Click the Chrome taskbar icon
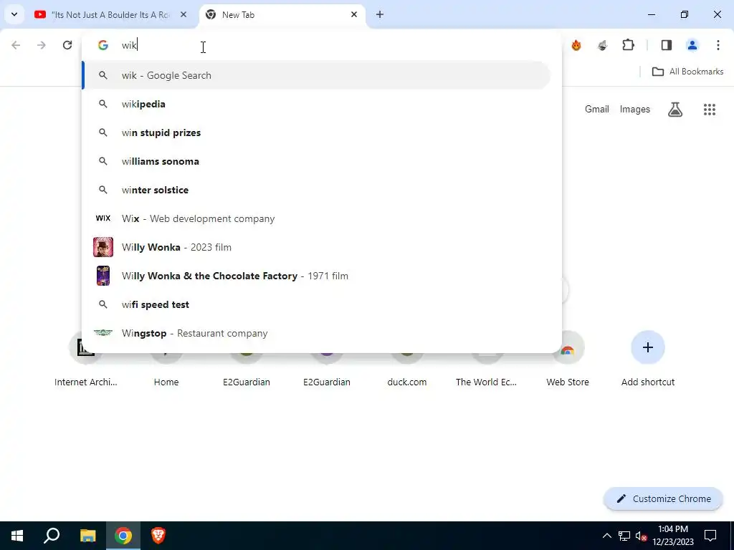 123,536
